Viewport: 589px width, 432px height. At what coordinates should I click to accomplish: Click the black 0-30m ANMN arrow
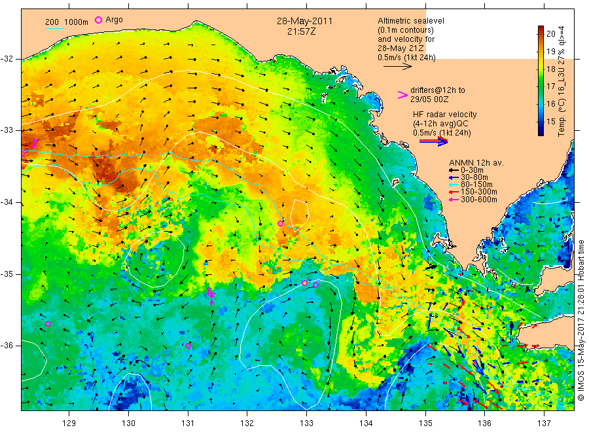click(x=454, y=170)
